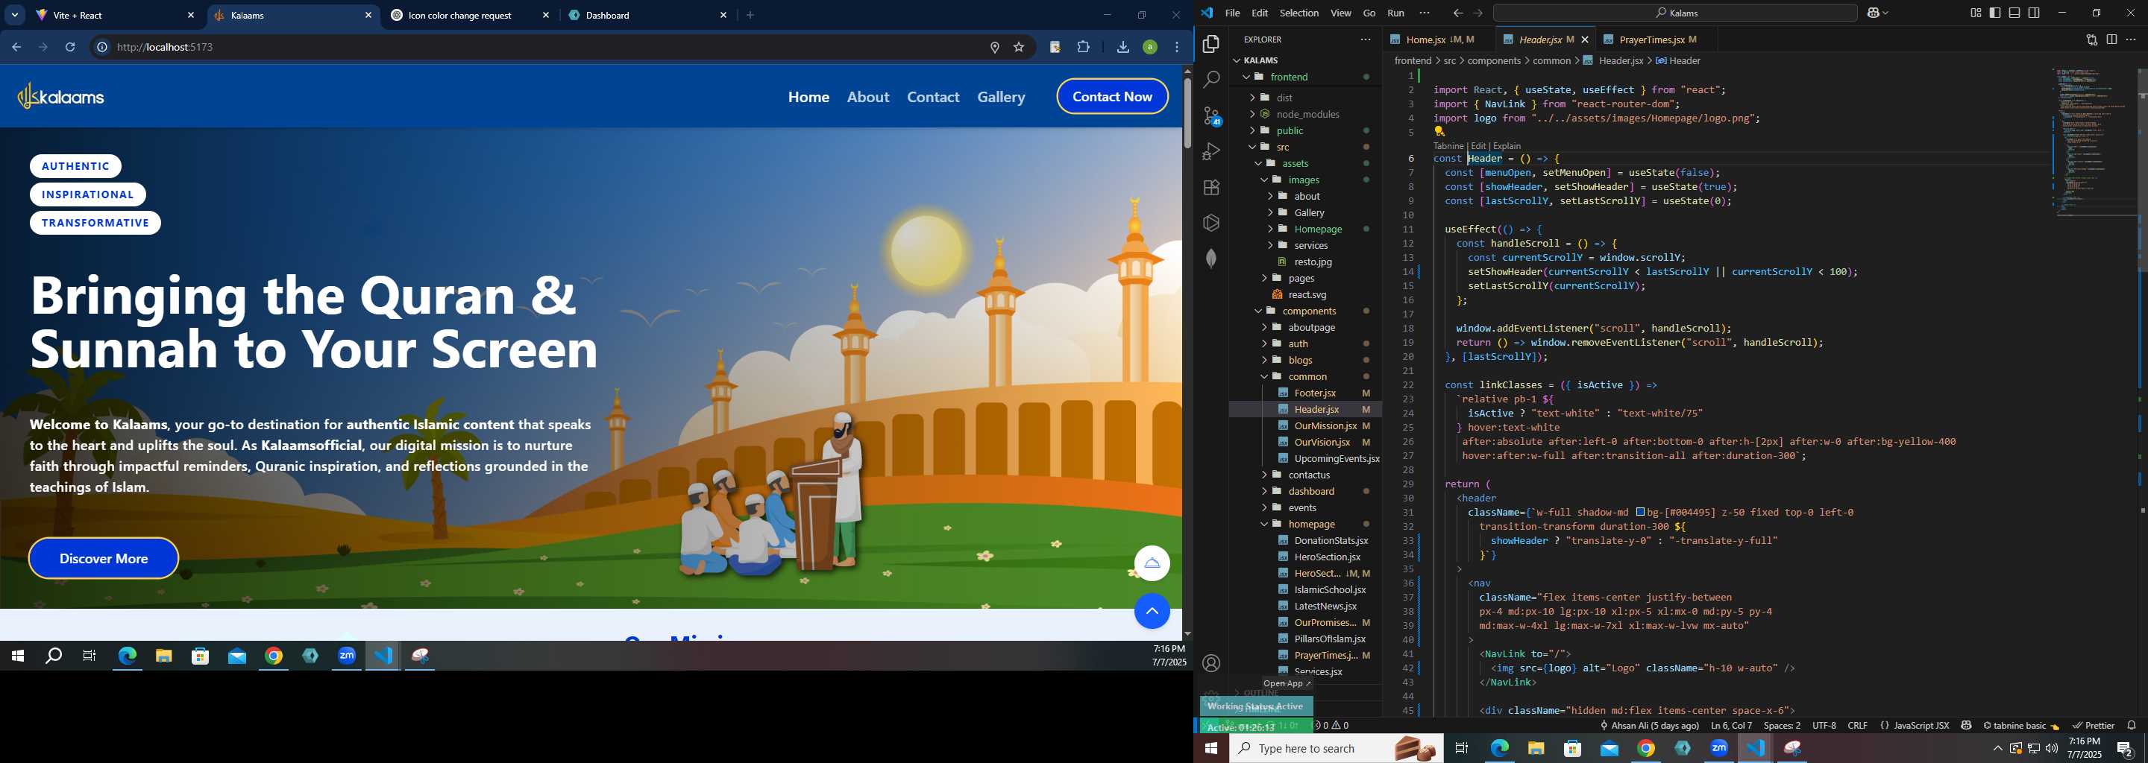The width and height of the screenshot is (2148, 763).
Task: Reload the page in Chrome
Action: click(x=70, y=48)
